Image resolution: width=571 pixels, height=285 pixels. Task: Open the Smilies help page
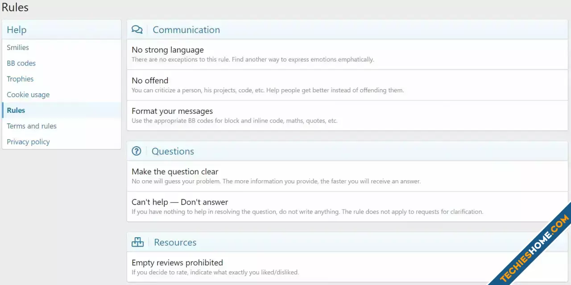pos(18,47)
